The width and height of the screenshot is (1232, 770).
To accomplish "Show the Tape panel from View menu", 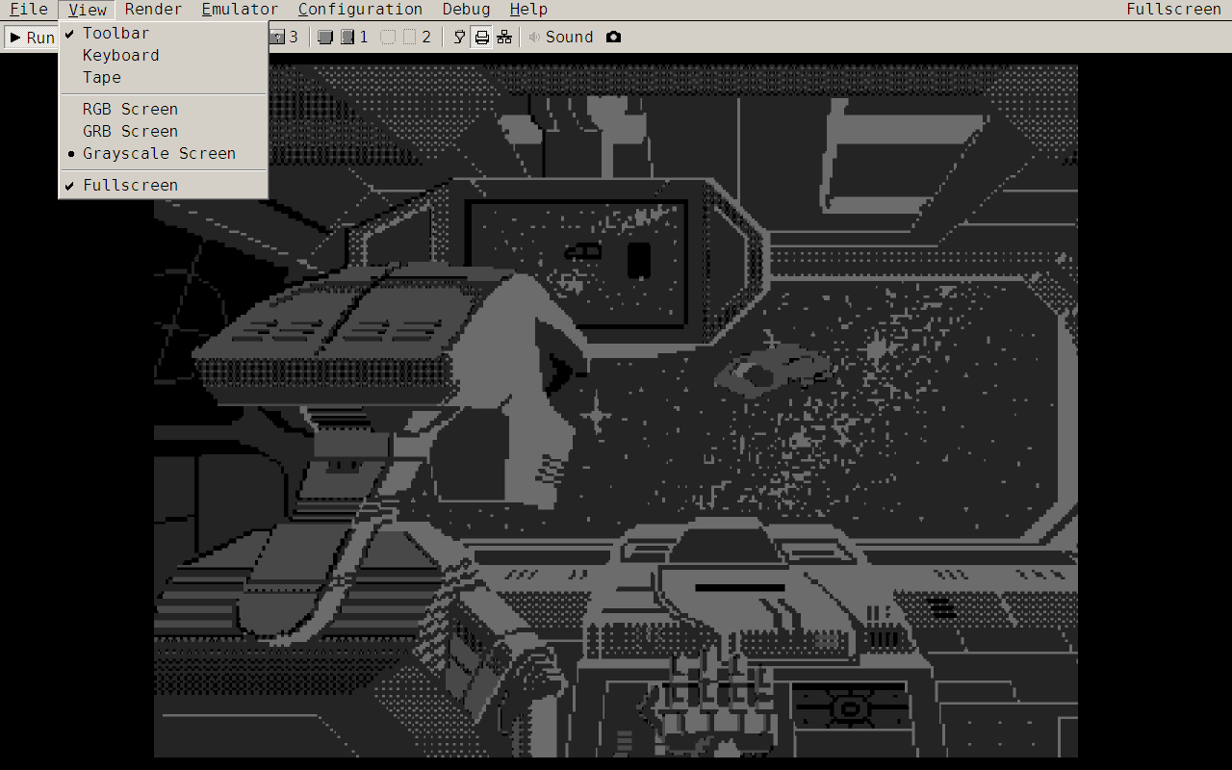I will click(163, 78).
